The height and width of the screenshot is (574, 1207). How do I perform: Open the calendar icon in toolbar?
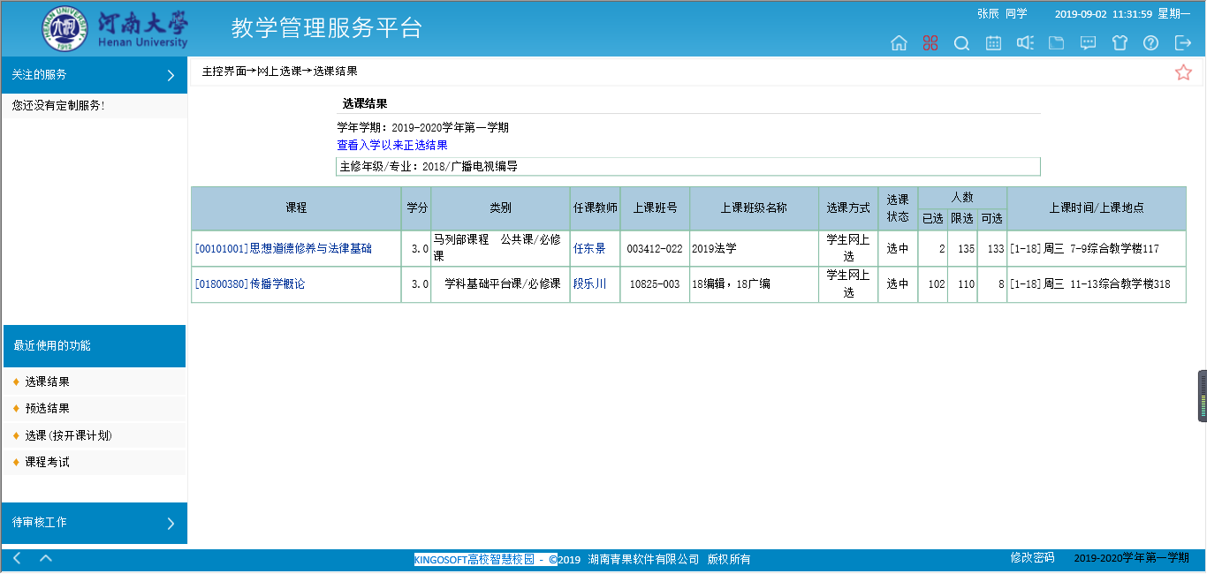[x=993, y=43]
